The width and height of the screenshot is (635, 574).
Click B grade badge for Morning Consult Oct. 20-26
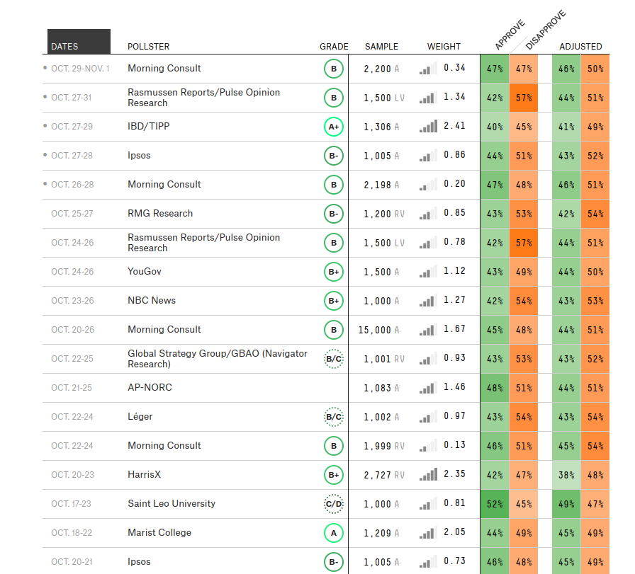(334, 330)
